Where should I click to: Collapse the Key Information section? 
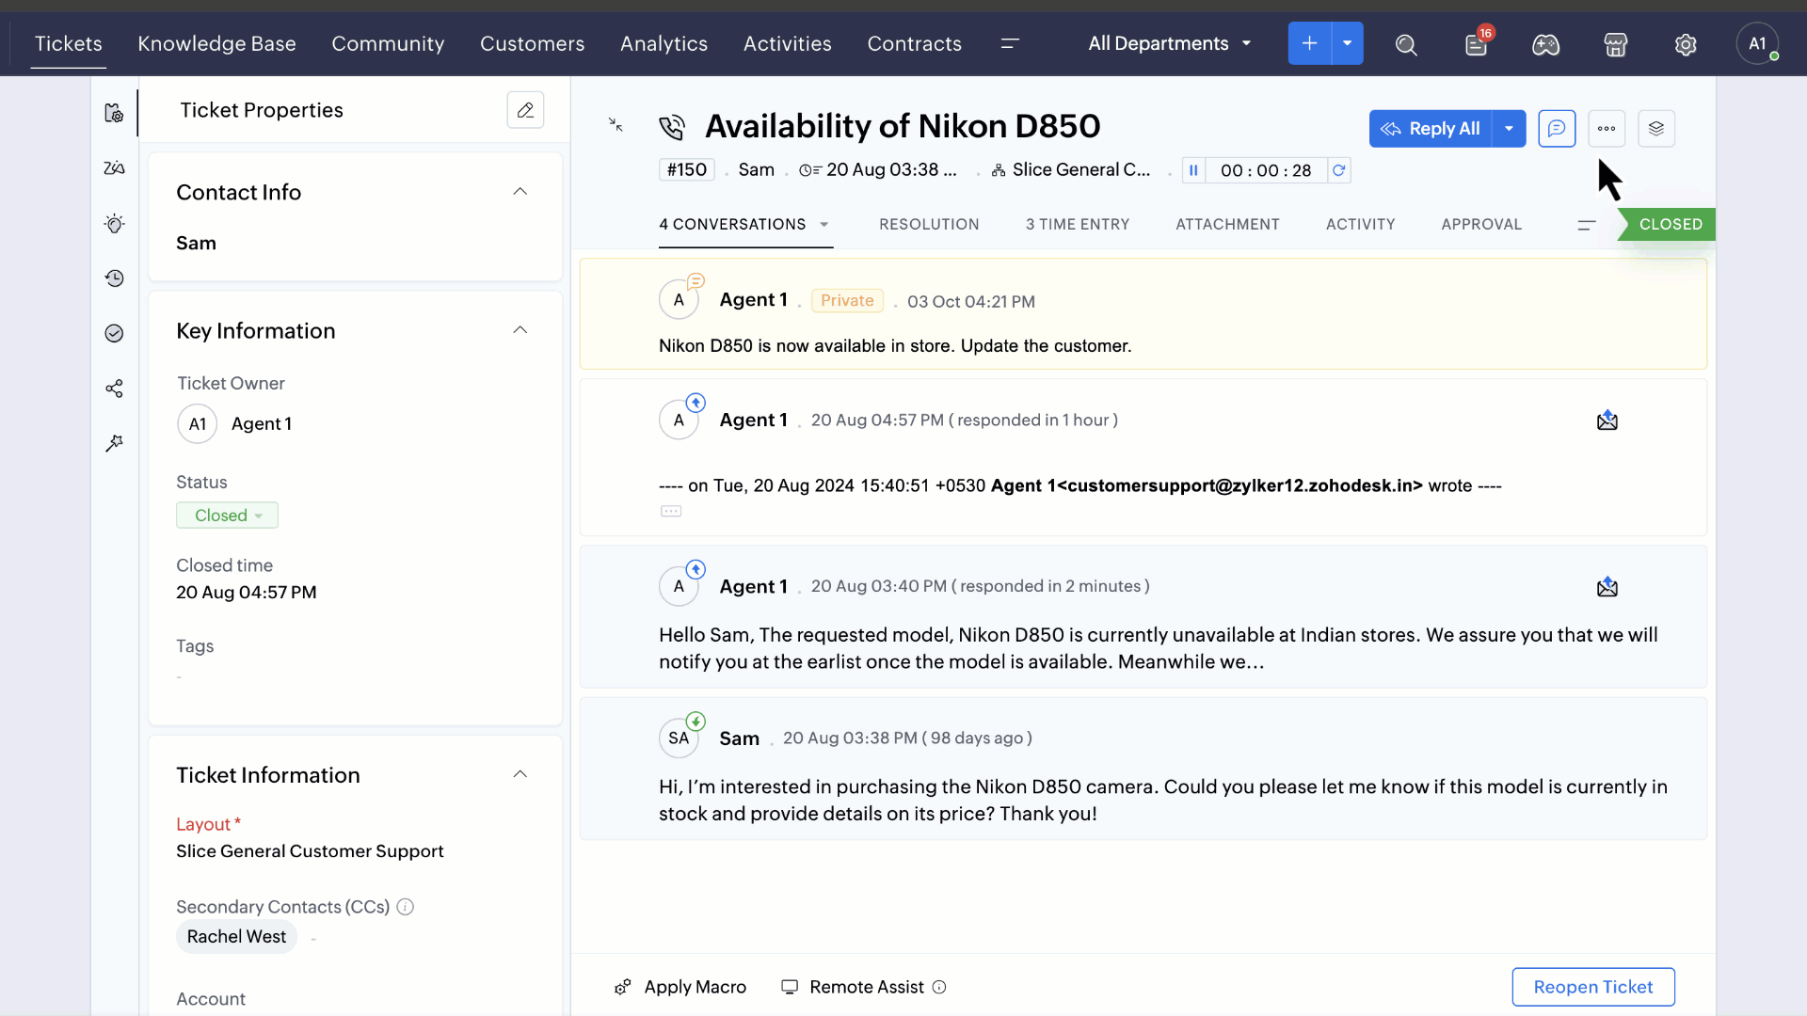[x=520, y=330]
